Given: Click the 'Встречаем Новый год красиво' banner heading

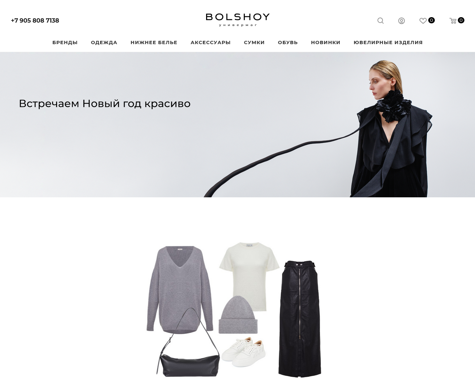Looking at the screenshot, I should click(x=104, y=104).
